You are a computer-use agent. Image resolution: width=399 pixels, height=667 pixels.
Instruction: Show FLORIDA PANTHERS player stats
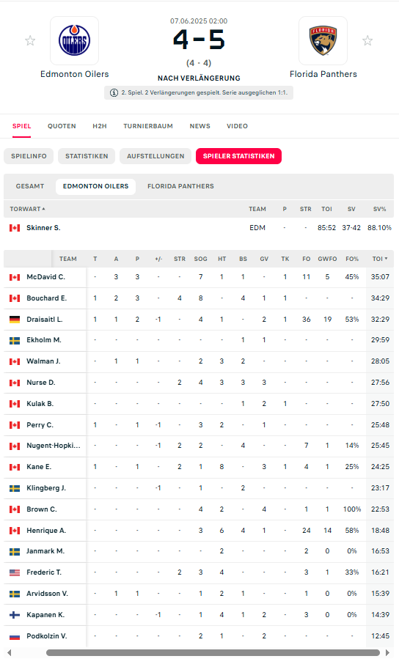(x=180, y=186)
